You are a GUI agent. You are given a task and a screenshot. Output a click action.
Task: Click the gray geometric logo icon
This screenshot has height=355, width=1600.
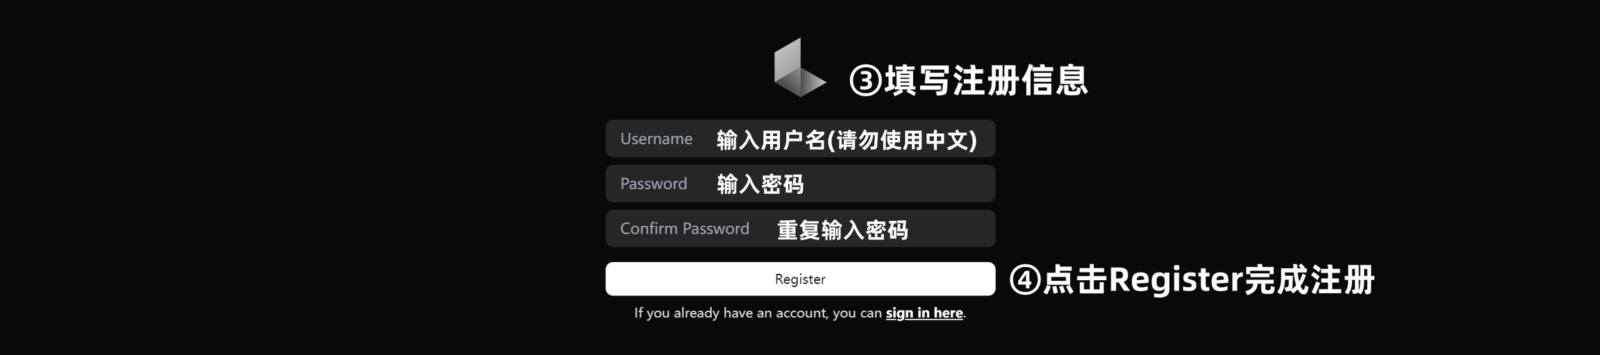coord(800,67)
